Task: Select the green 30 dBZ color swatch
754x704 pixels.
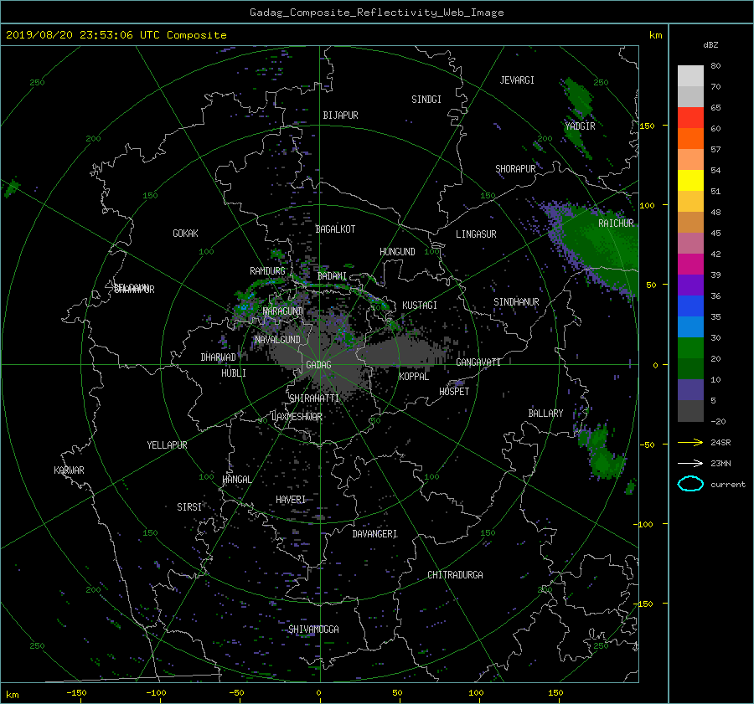Action: tap(690, 348)
